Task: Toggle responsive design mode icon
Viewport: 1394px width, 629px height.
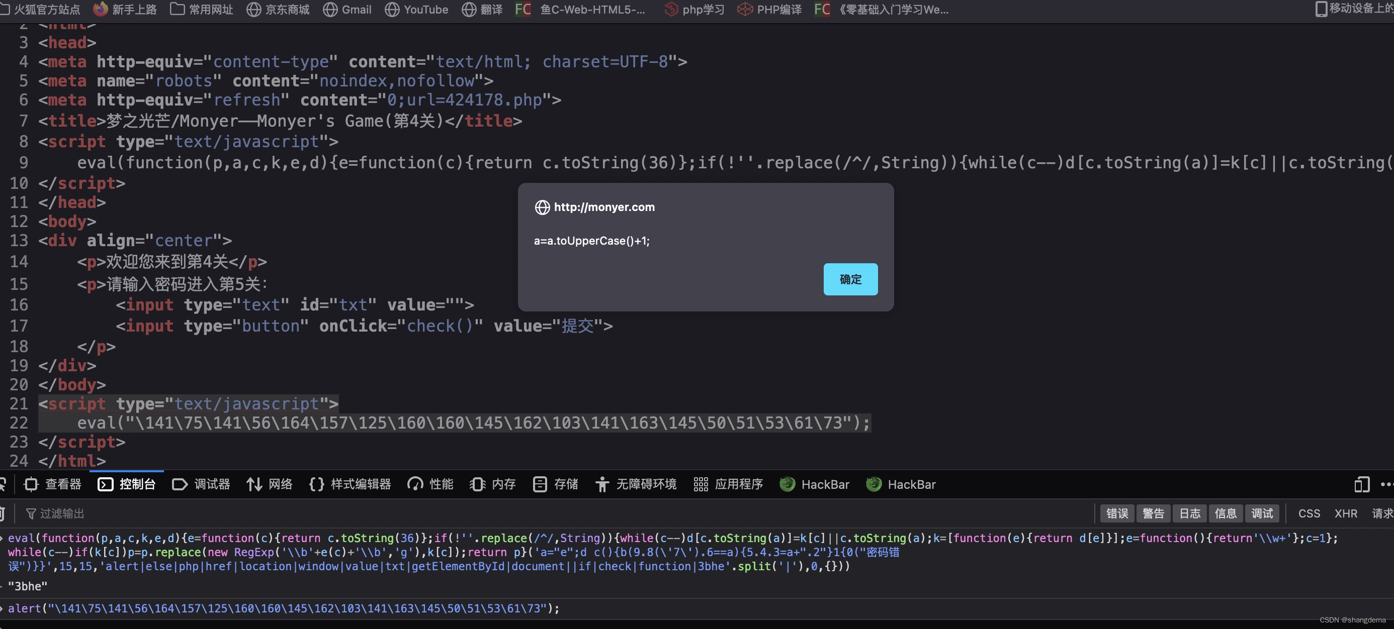Action: (x=1361, y=484)
